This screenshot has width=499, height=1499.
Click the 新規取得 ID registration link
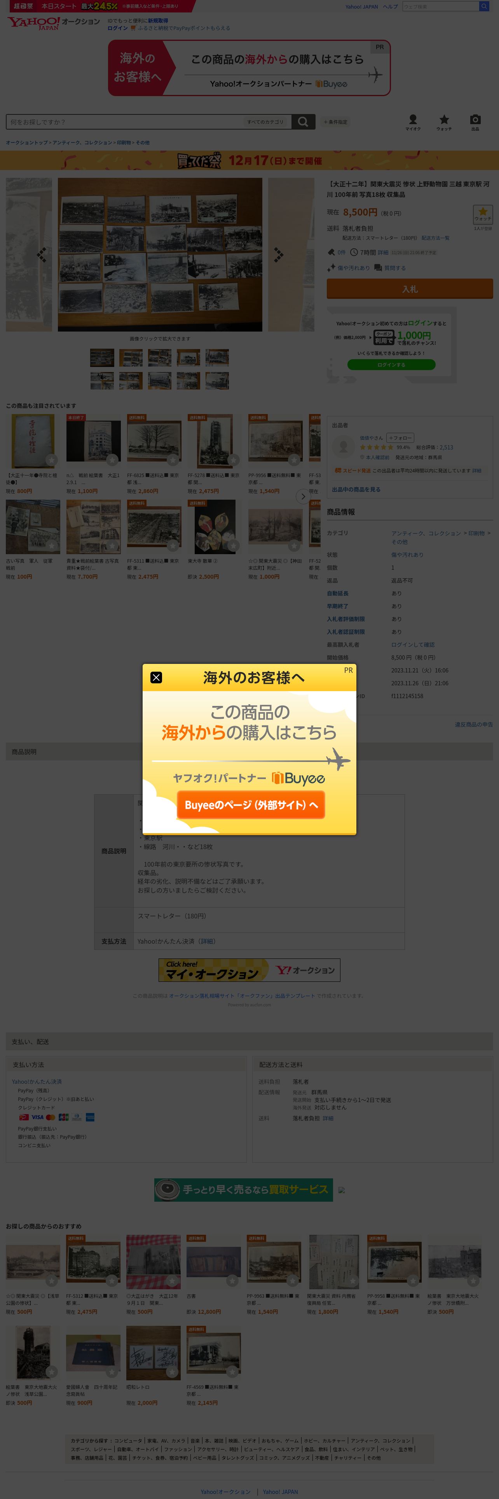point(158,20)
